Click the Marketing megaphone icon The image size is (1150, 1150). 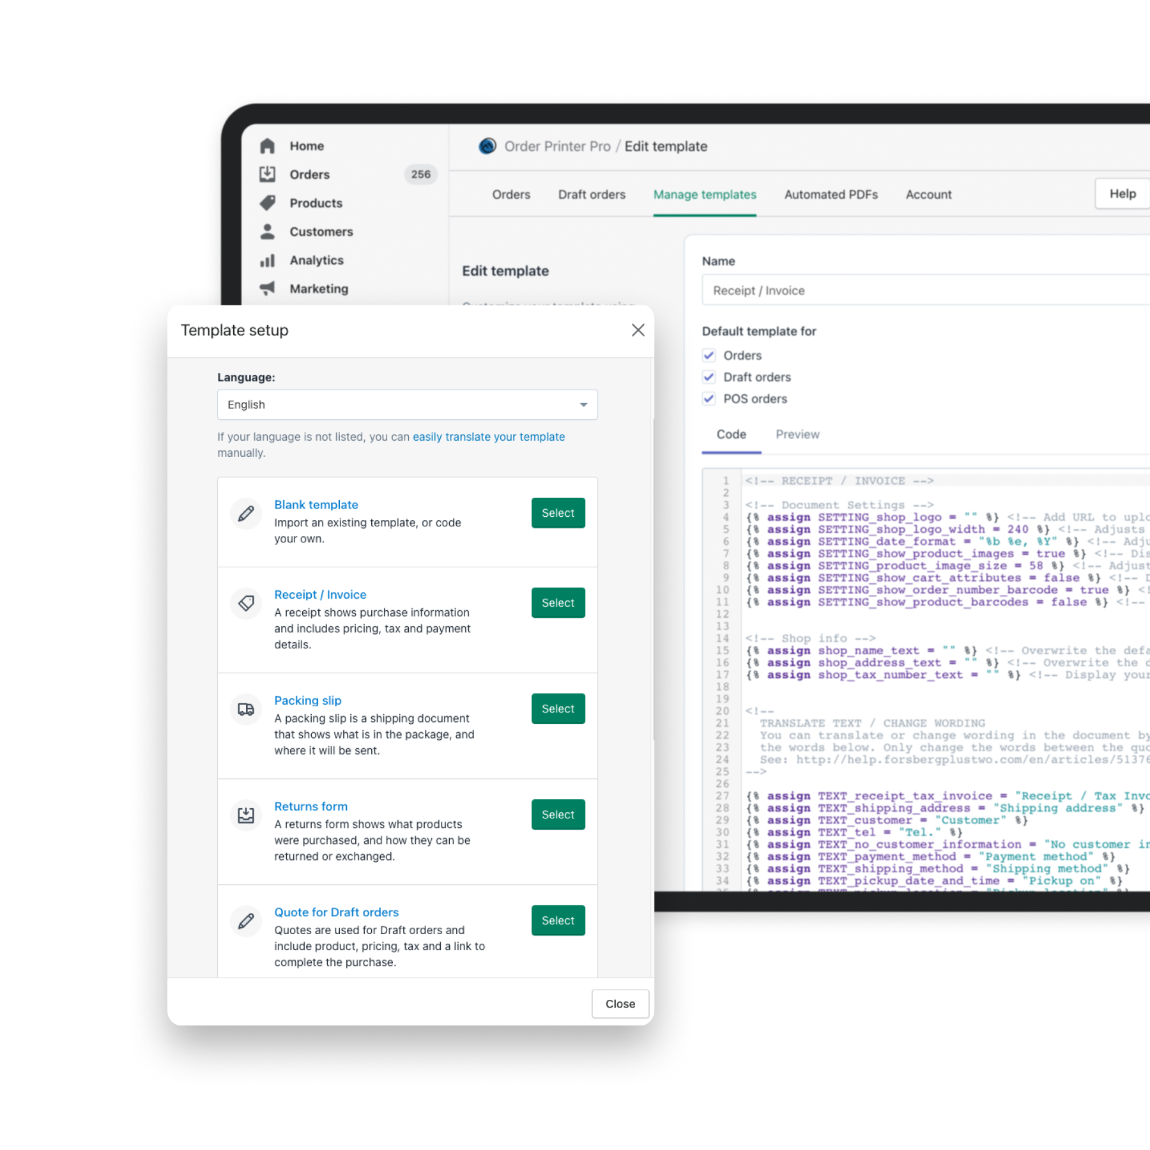point(267,289)
